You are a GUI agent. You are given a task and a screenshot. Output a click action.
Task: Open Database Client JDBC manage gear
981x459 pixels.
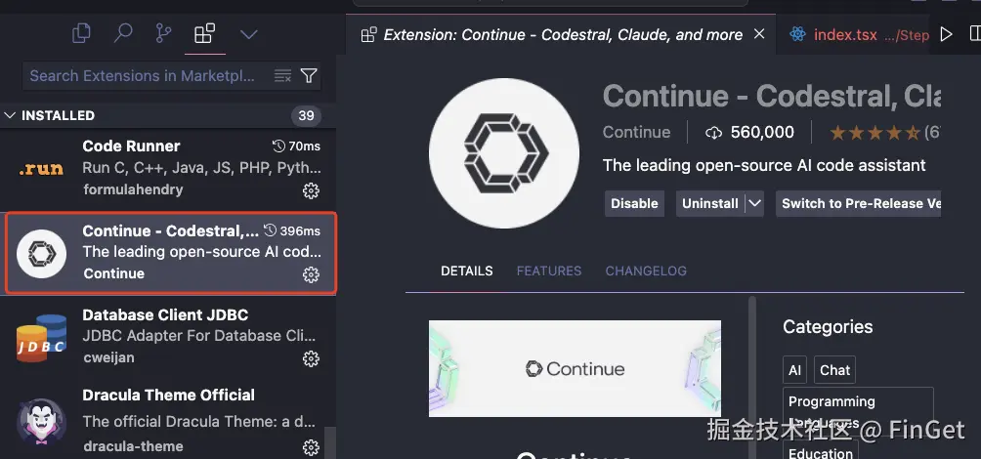[311, 358]
